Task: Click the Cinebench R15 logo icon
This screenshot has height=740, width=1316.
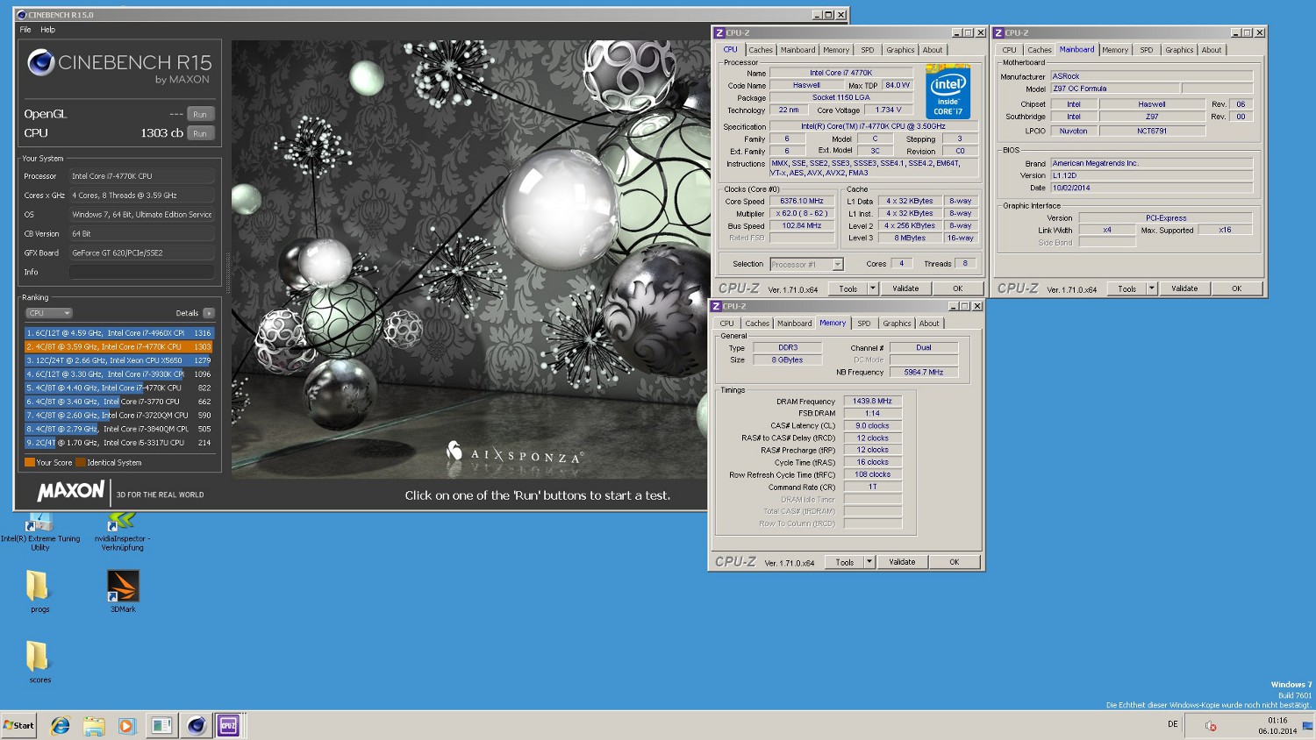Action: coord(40,63)
